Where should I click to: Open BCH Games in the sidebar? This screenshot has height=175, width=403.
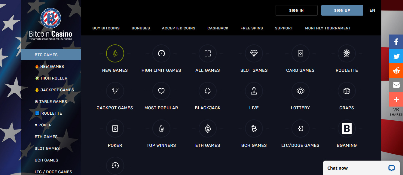pos(47,160)
